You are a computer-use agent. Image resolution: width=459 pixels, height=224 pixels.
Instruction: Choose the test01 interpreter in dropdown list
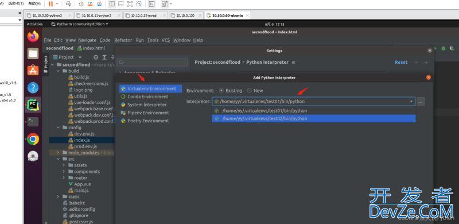click(x=313, y=110)
